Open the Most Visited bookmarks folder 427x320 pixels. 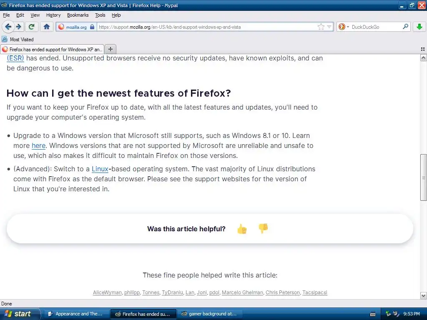click(18, 40)
